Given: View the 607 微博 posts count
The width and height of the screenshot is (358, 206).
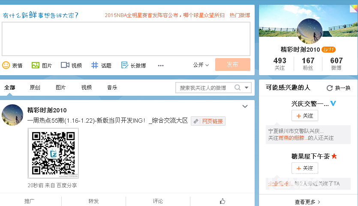Looking at the screenshot, I should pos(336,64).
